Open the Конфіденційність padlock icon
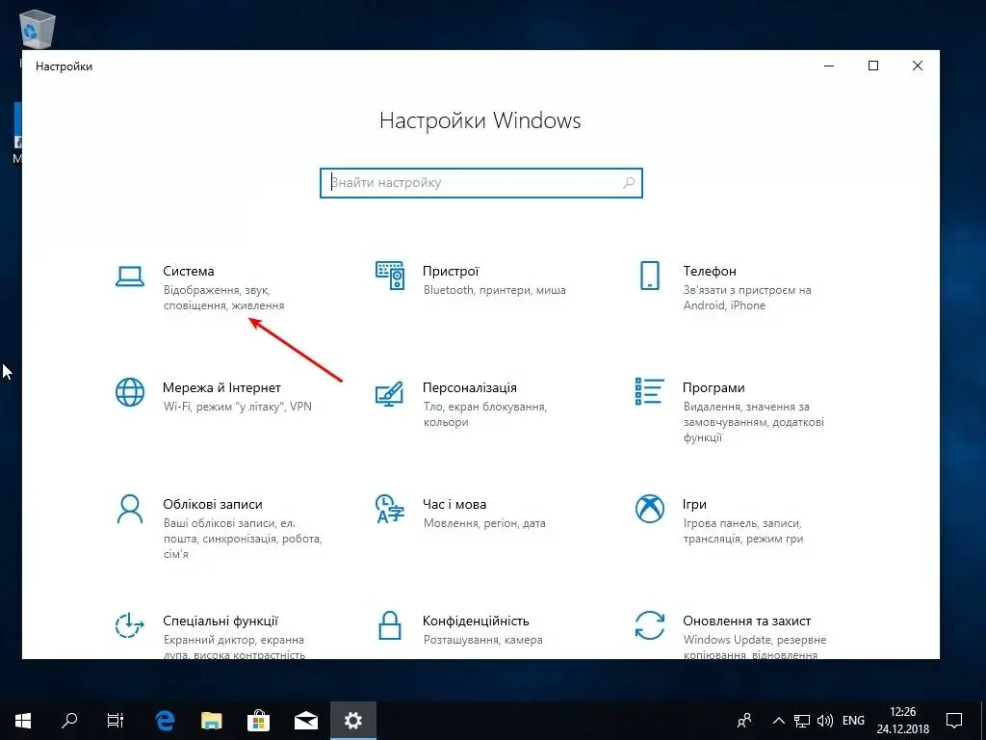This screenshot has width=986, height=740. tap(390, 625)
